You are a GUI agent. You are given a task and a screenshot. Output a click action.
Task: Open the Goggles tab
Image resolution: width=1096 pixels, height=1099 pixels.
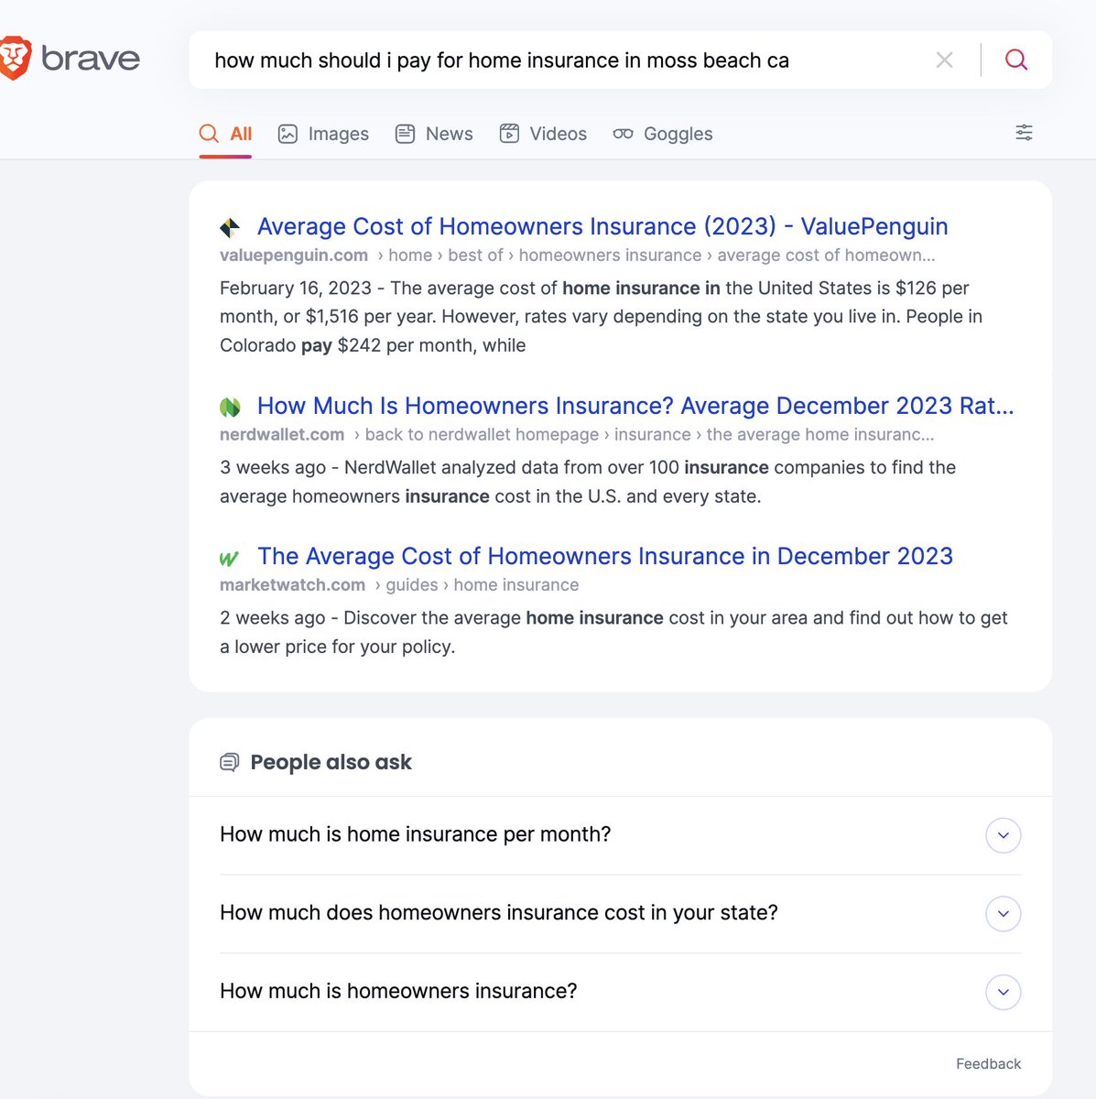663,134
